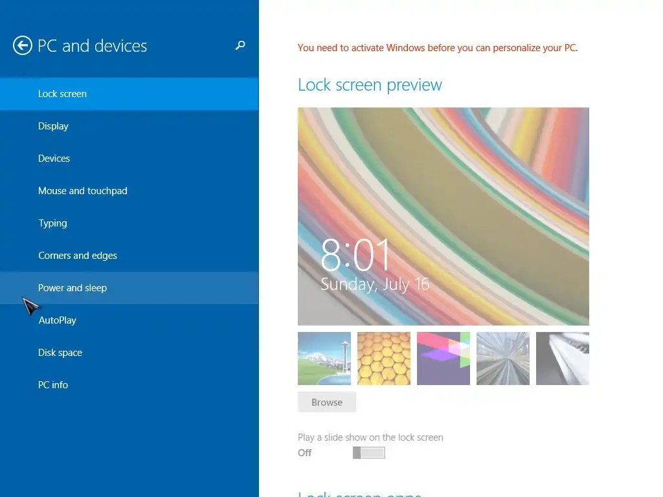Image resolution: width=663 pixels, height=497 pixels.
Task: Open the Display settings section
Action: pyautogui.click(x=129, y=126)
